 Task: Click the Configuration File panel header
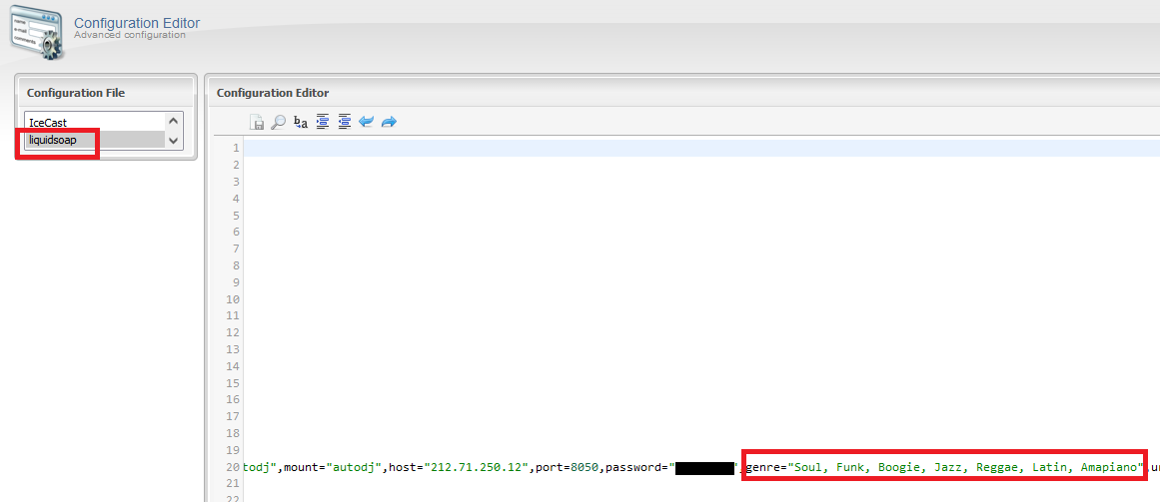click(x=76, y=93)
